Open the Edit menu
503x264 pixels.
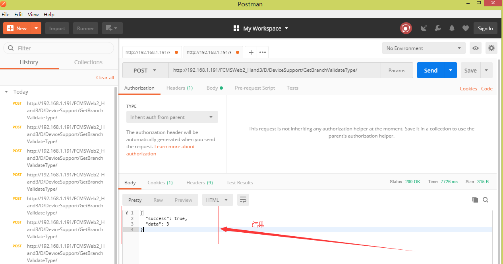(x=19, y=14)
